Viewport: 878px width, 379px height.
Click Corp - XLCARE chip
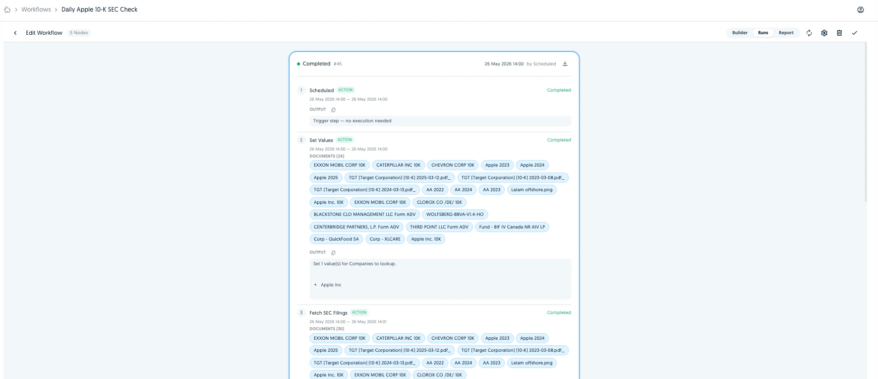[385, 239]
